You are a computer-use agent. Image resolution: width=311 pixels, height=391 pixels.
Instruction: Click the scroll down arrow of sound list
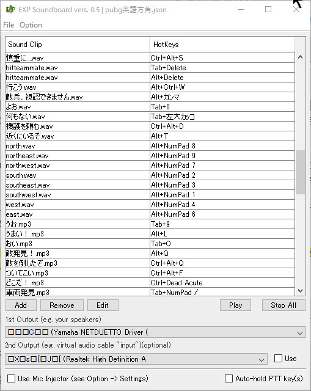tap(300, 291)
